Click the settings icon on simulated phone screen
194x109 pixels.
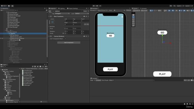[122, 17]
